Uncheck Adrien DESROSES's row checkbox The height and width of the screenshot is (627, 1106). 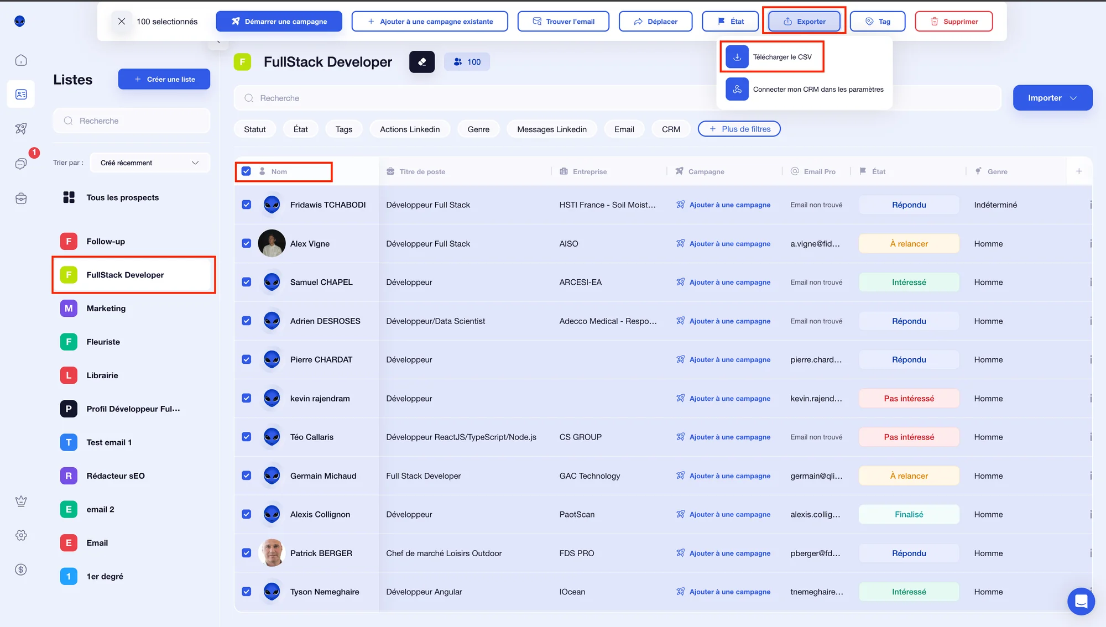(x=247, y=321)
